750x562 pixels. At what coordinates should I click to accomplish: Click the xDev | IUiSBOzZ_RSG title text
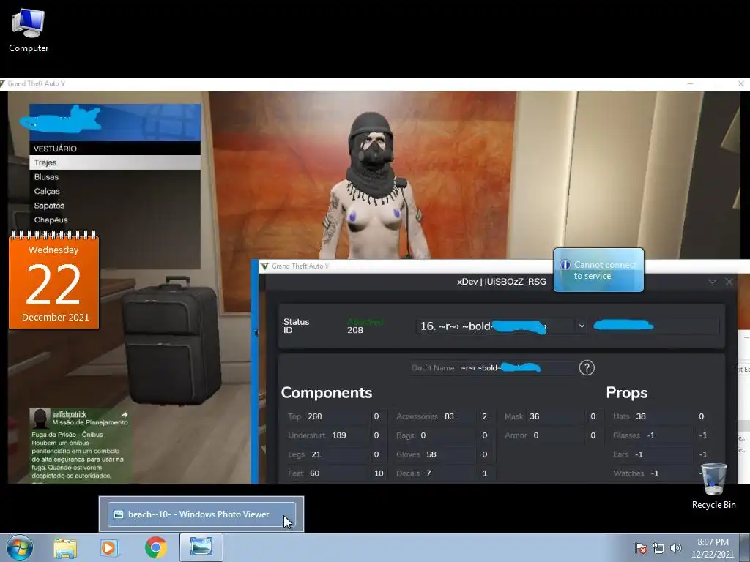coord(501,282)
